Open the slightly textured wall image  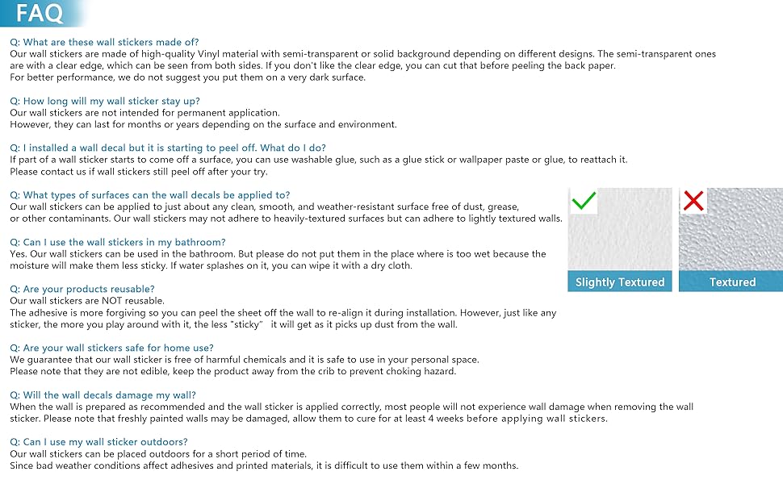click(x=620, y=234)
